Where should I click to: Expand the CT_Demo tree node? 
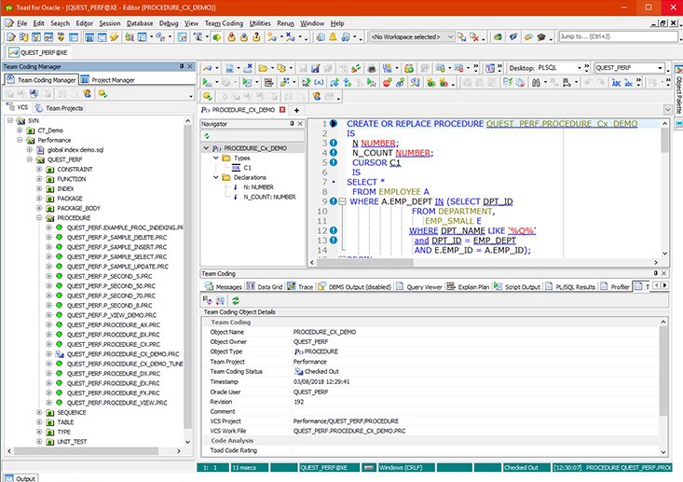tap(20, 131)
